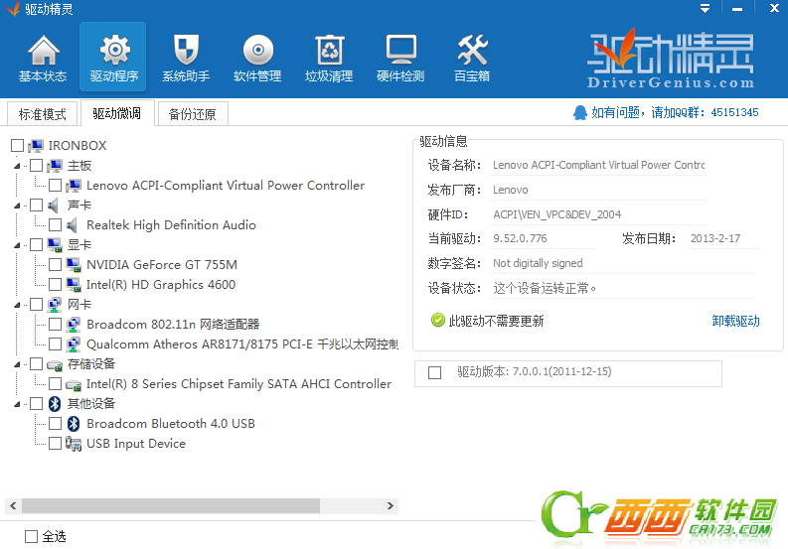Check the 驱动版本 7.0.0.1 checkbox
Viewport: 788px width, 549px height.
[x=434, y=372]
